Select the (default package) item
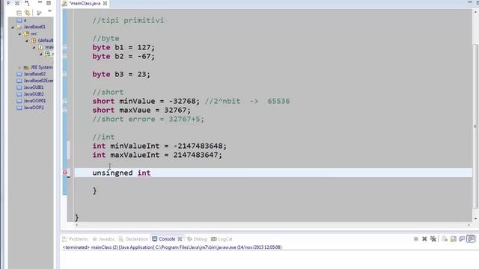479x269 pixels. coord(45,40)
